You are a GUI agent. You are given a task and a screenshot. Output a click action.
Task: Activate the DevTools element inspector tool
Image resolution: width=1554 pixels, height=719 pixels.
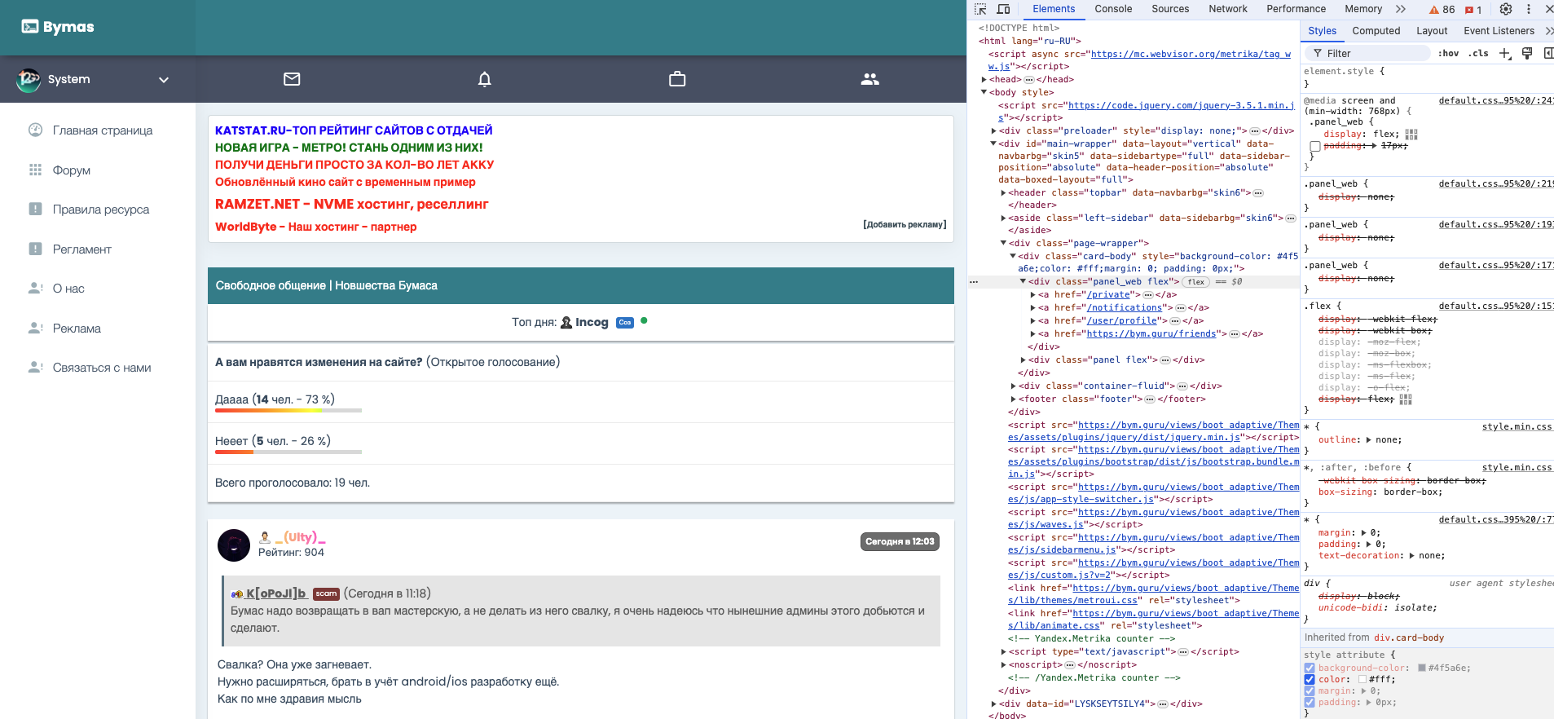980,9
